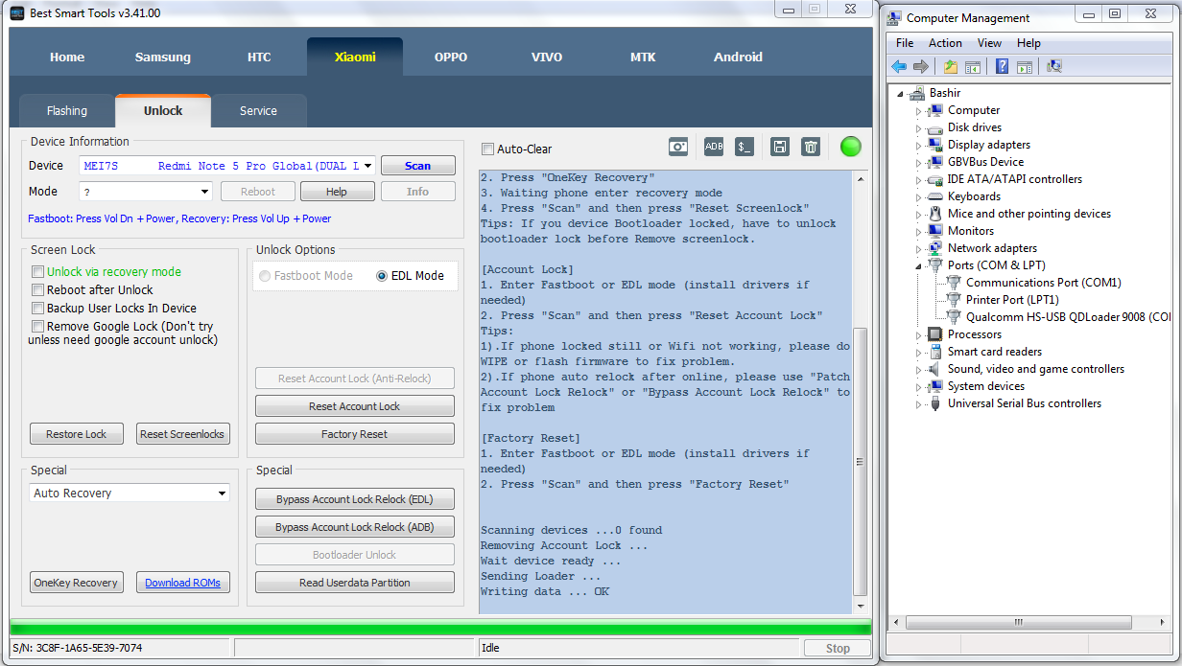This screenshot has height=666, width=1182.
Task: Toggle Show/Hide Console Tree icon
Action: coord(973,66)
